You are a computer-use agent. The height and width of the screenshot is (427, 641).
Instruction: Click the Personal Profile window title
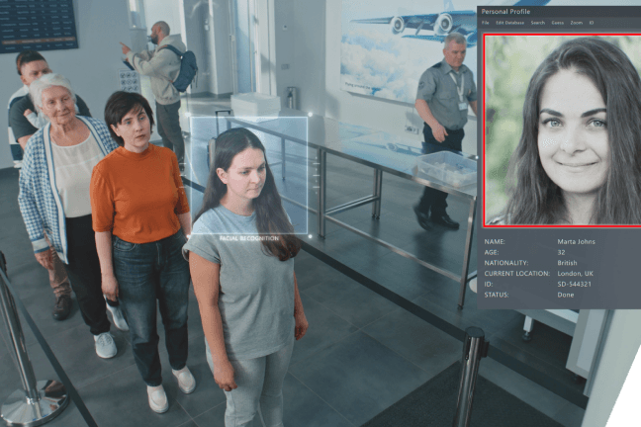click(x=505, y=12)
